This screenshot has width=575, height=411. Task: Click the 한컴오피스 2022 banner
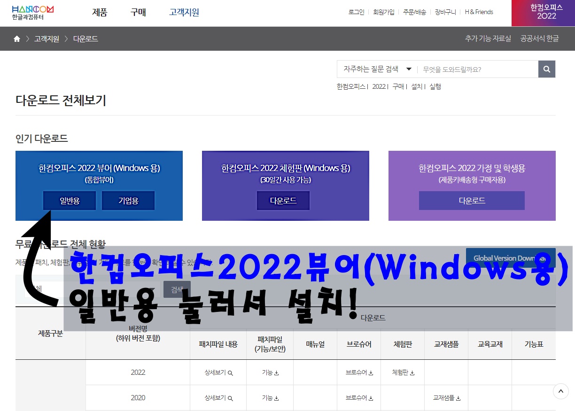click(543, 13)
